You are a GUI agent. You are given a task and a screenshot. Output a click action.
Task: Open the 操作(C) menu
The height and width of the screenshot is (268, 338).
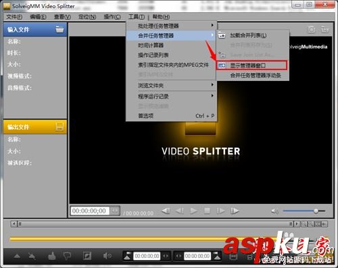point(112,17)
